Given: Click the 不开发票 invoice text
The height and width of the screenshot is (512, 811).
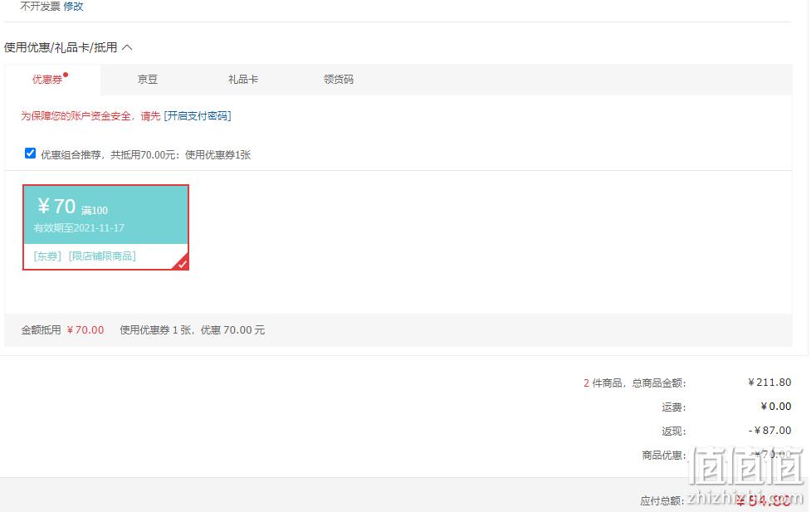Looking at the screenshot, I should pos(41,6).
